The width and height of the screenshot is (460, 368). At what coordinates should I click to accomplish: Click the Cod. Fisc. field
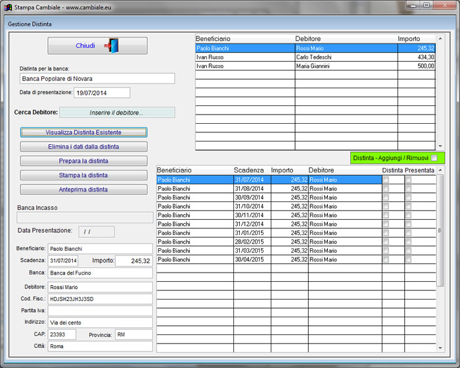point(101,299)
